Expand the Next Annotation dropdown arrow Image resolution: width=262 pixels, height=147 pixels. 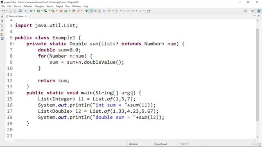pyautogui.click(x=113, y=11)
